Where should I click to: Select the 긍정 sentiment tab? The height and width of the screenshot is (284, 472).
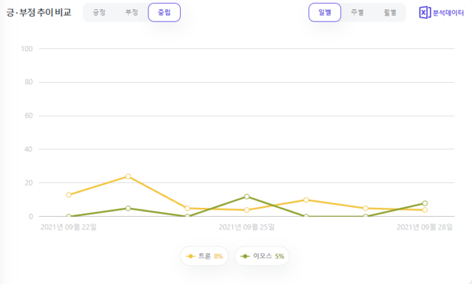99,12
